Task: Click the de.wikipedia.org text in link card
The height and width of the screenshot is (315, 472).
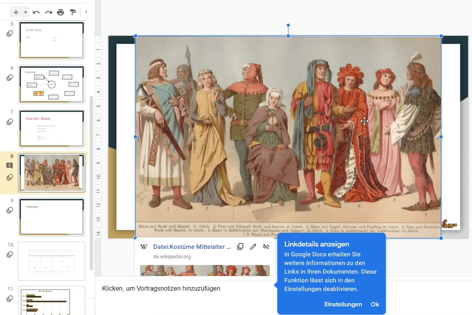Action: (172, 256)
